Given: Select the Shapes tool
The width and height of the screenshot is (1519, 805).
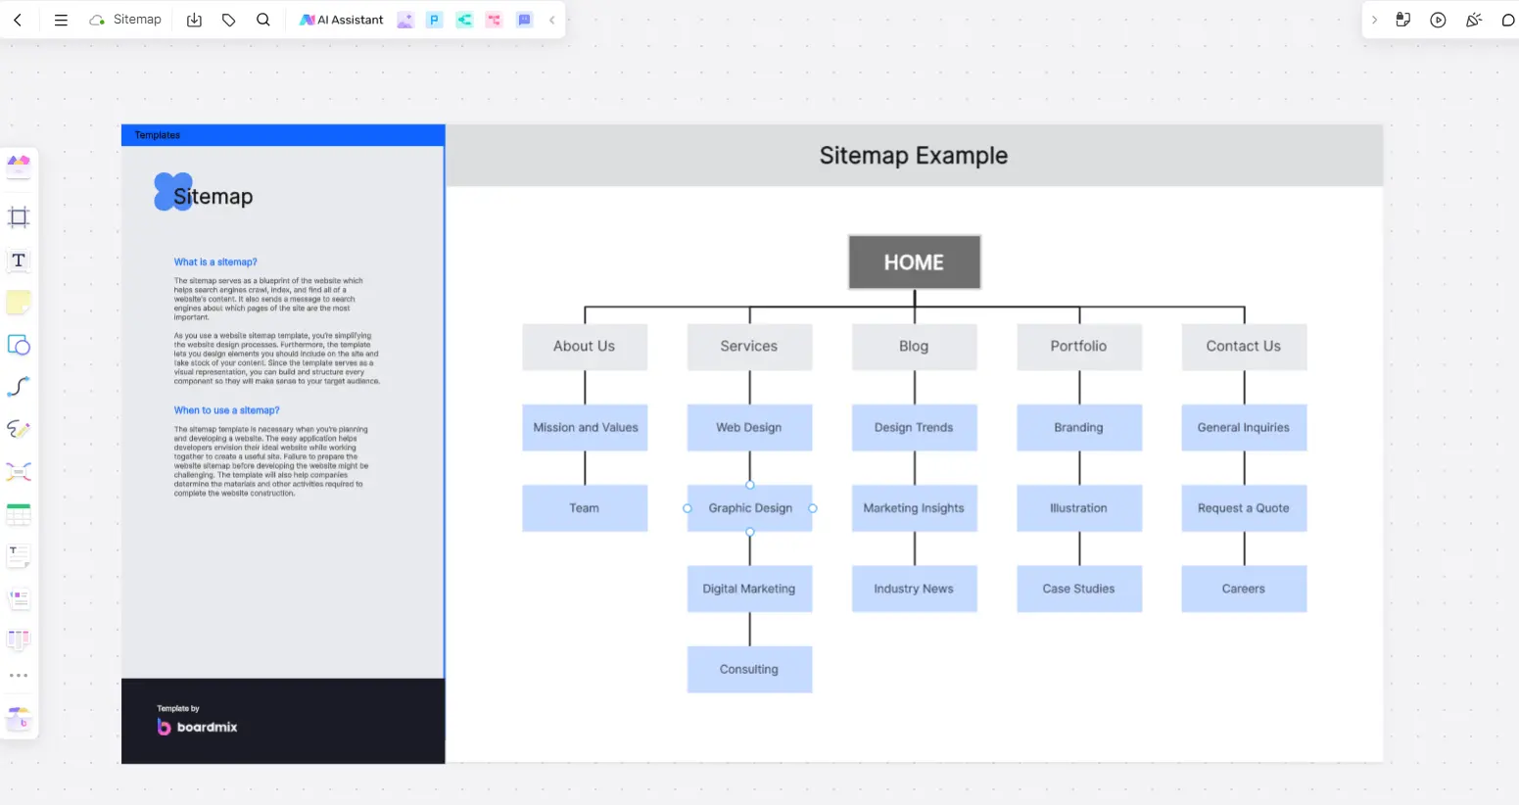Looking at the screenshot, I should [19, 345].
